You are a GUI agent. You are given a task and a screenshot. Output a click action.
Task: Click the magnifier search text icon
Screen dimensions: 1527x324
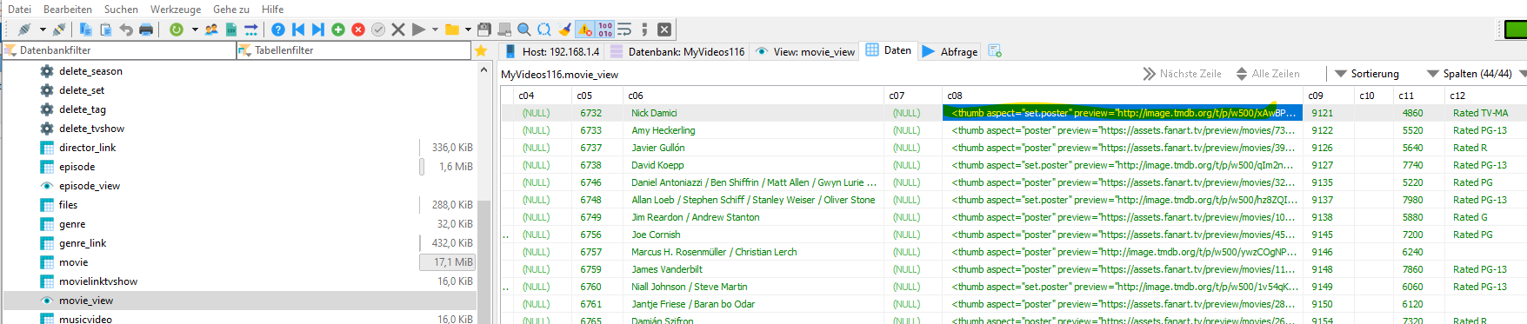(x=524, y=30)
